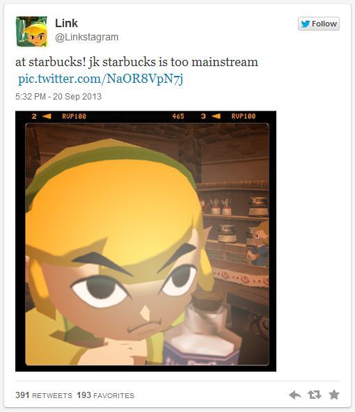Click the tweet text about starbucks
Viewport: 355px width, 412px height.
136,63
